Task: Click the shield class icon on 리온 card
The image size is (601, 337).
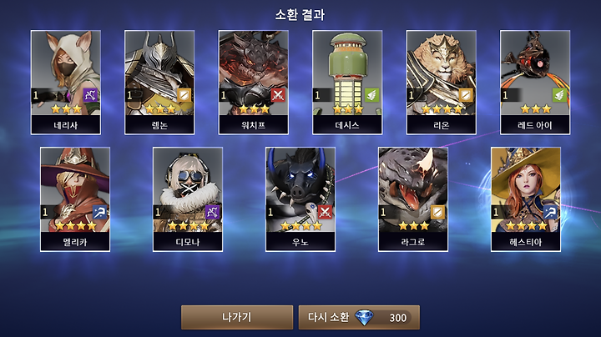Action: [x=466, y=95]
